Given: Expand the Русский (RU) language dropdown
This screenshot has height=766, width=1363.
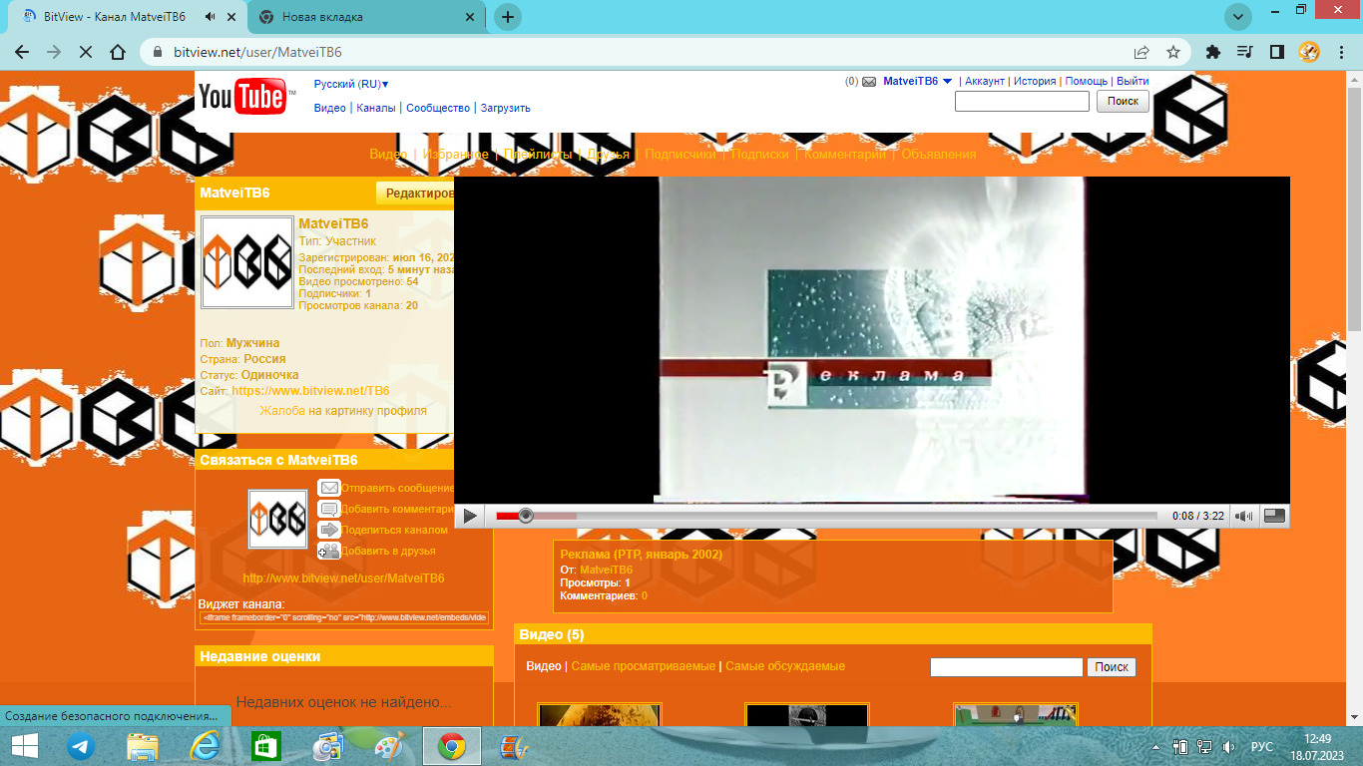Looking at the screenshot, I should pos(351,85).
